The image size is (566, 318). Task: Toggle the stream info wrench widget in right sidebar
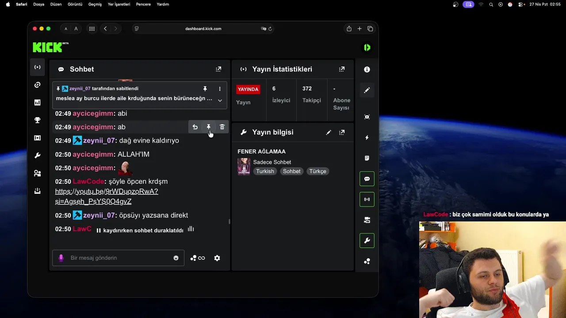(367, 241)
